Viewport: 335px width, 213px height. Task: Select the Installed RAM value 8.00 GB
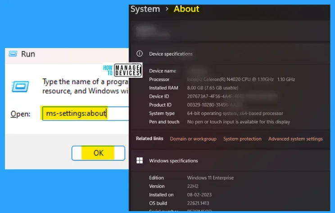(x=213, y=88)
